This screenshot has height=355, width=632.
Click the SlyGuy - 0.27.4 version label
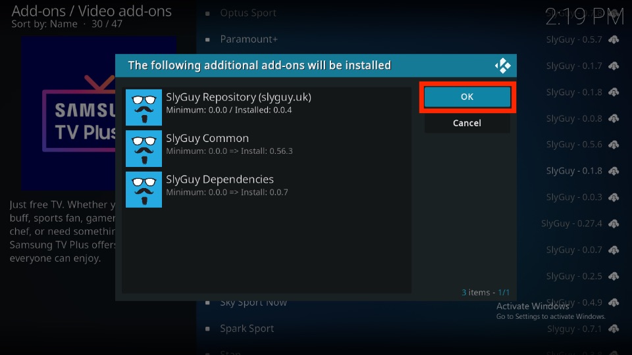tap(571, 224)
